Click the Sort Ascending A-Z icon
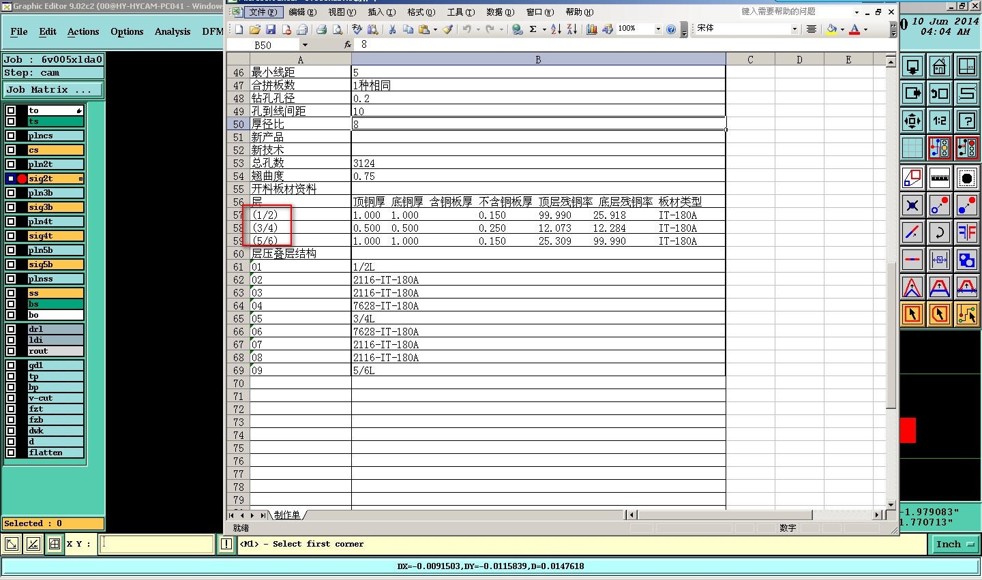This screenshot has height=580, width=982. 556,29
